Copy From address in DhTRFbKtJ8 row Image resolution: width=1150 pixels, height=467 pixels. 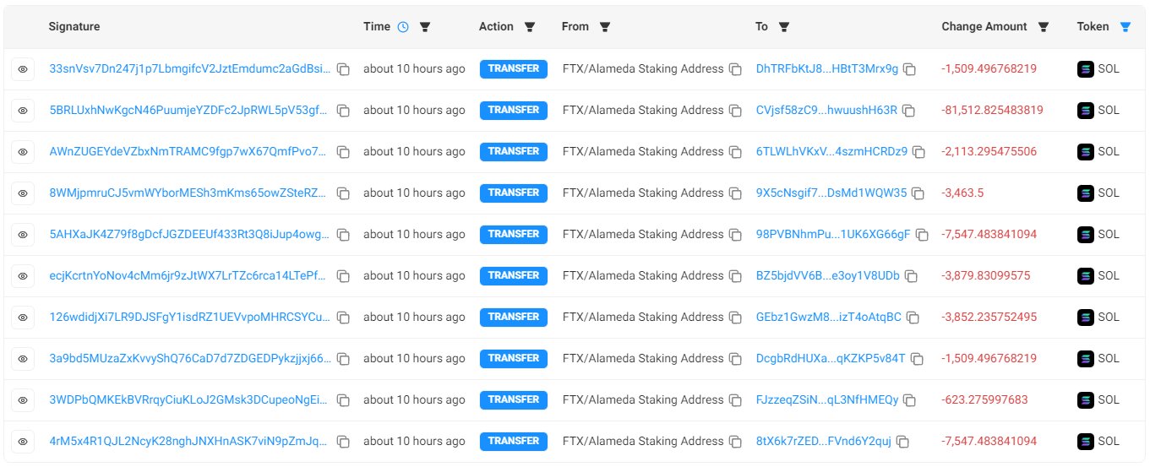735,69
